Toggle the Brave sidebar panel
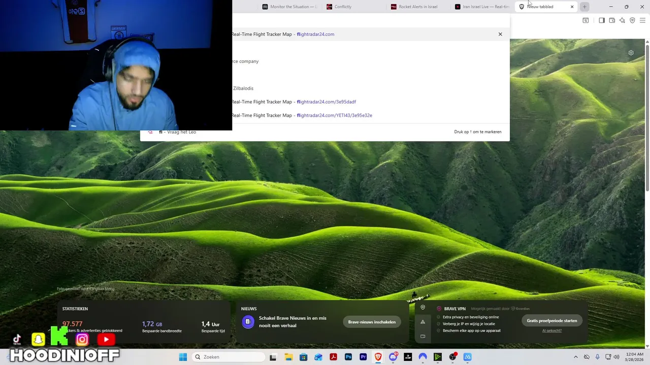 click(x=602, y=20)
